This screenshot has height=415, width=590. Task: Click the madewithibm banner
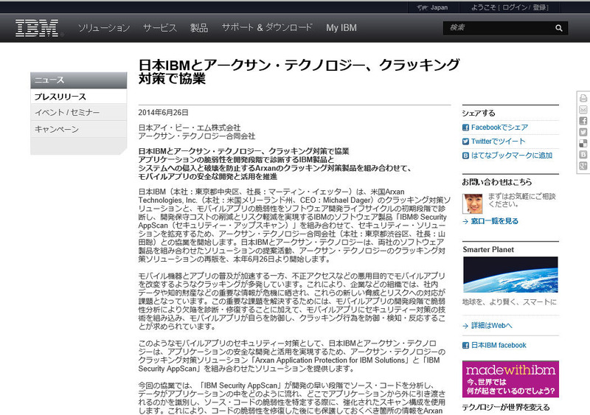click(510, 378)
